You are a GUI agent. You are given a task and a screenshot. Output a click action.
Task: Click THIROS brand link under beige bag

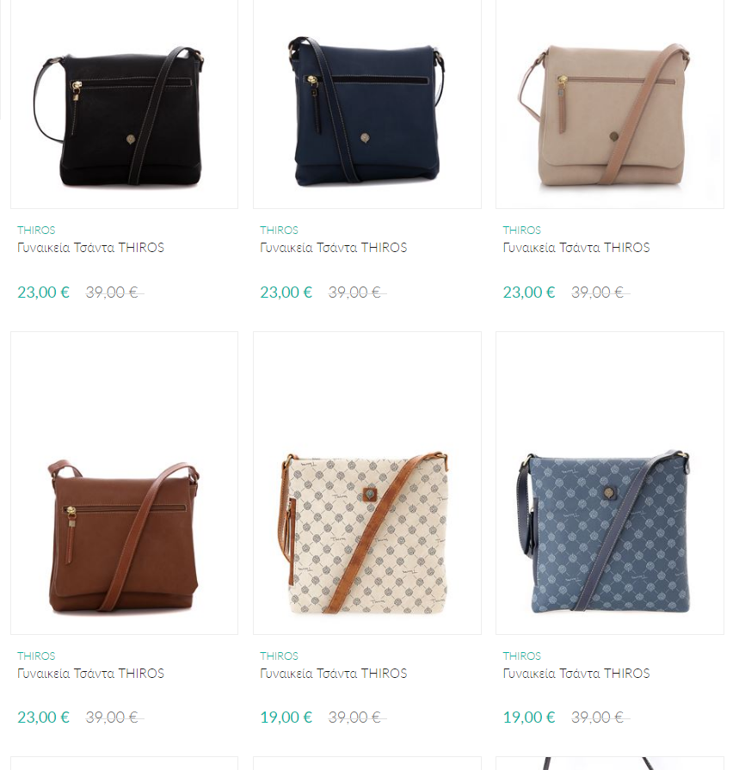pos(521,231)
